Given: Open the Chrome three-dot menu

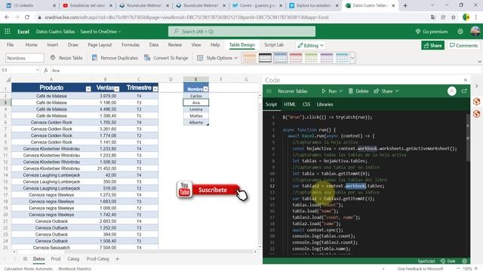Looking at the screenshot, I should (476, 17).
